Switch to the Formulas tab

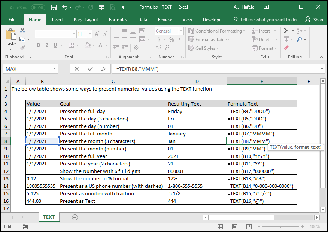point(118,20)
